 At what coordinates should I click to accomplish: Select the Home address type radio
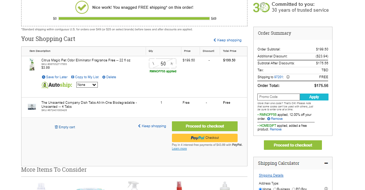pos(260,189)
